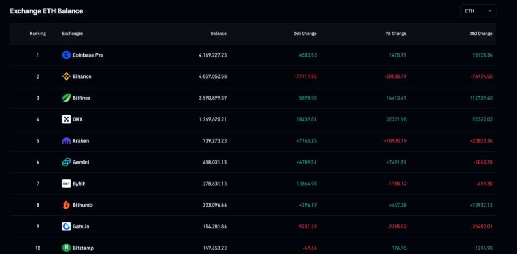The width and height of the screenshot is (517, 254).
Task: Click the Binance logo icon
Action: (x=66, y=76)
